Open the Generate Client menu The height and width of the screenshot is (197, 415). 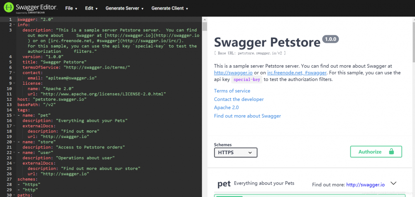(x=170, y=8)
